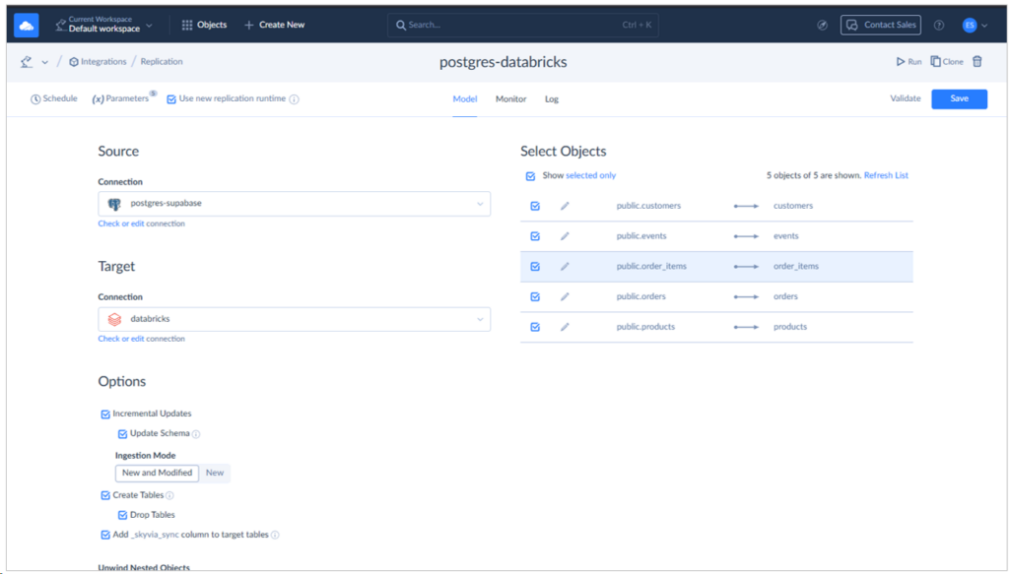This screenshot has height=574, width=1009.
Task: Switch to the Model tab
Action: click(x=465, y=99)
